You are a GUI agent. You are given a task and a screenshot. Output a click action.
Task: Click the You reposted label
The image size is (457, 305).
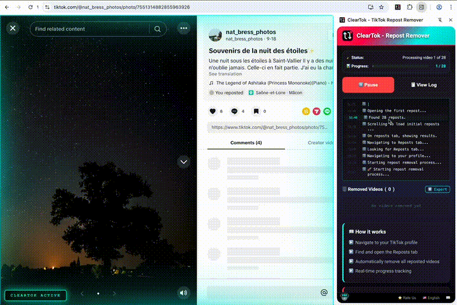point(227,92)
